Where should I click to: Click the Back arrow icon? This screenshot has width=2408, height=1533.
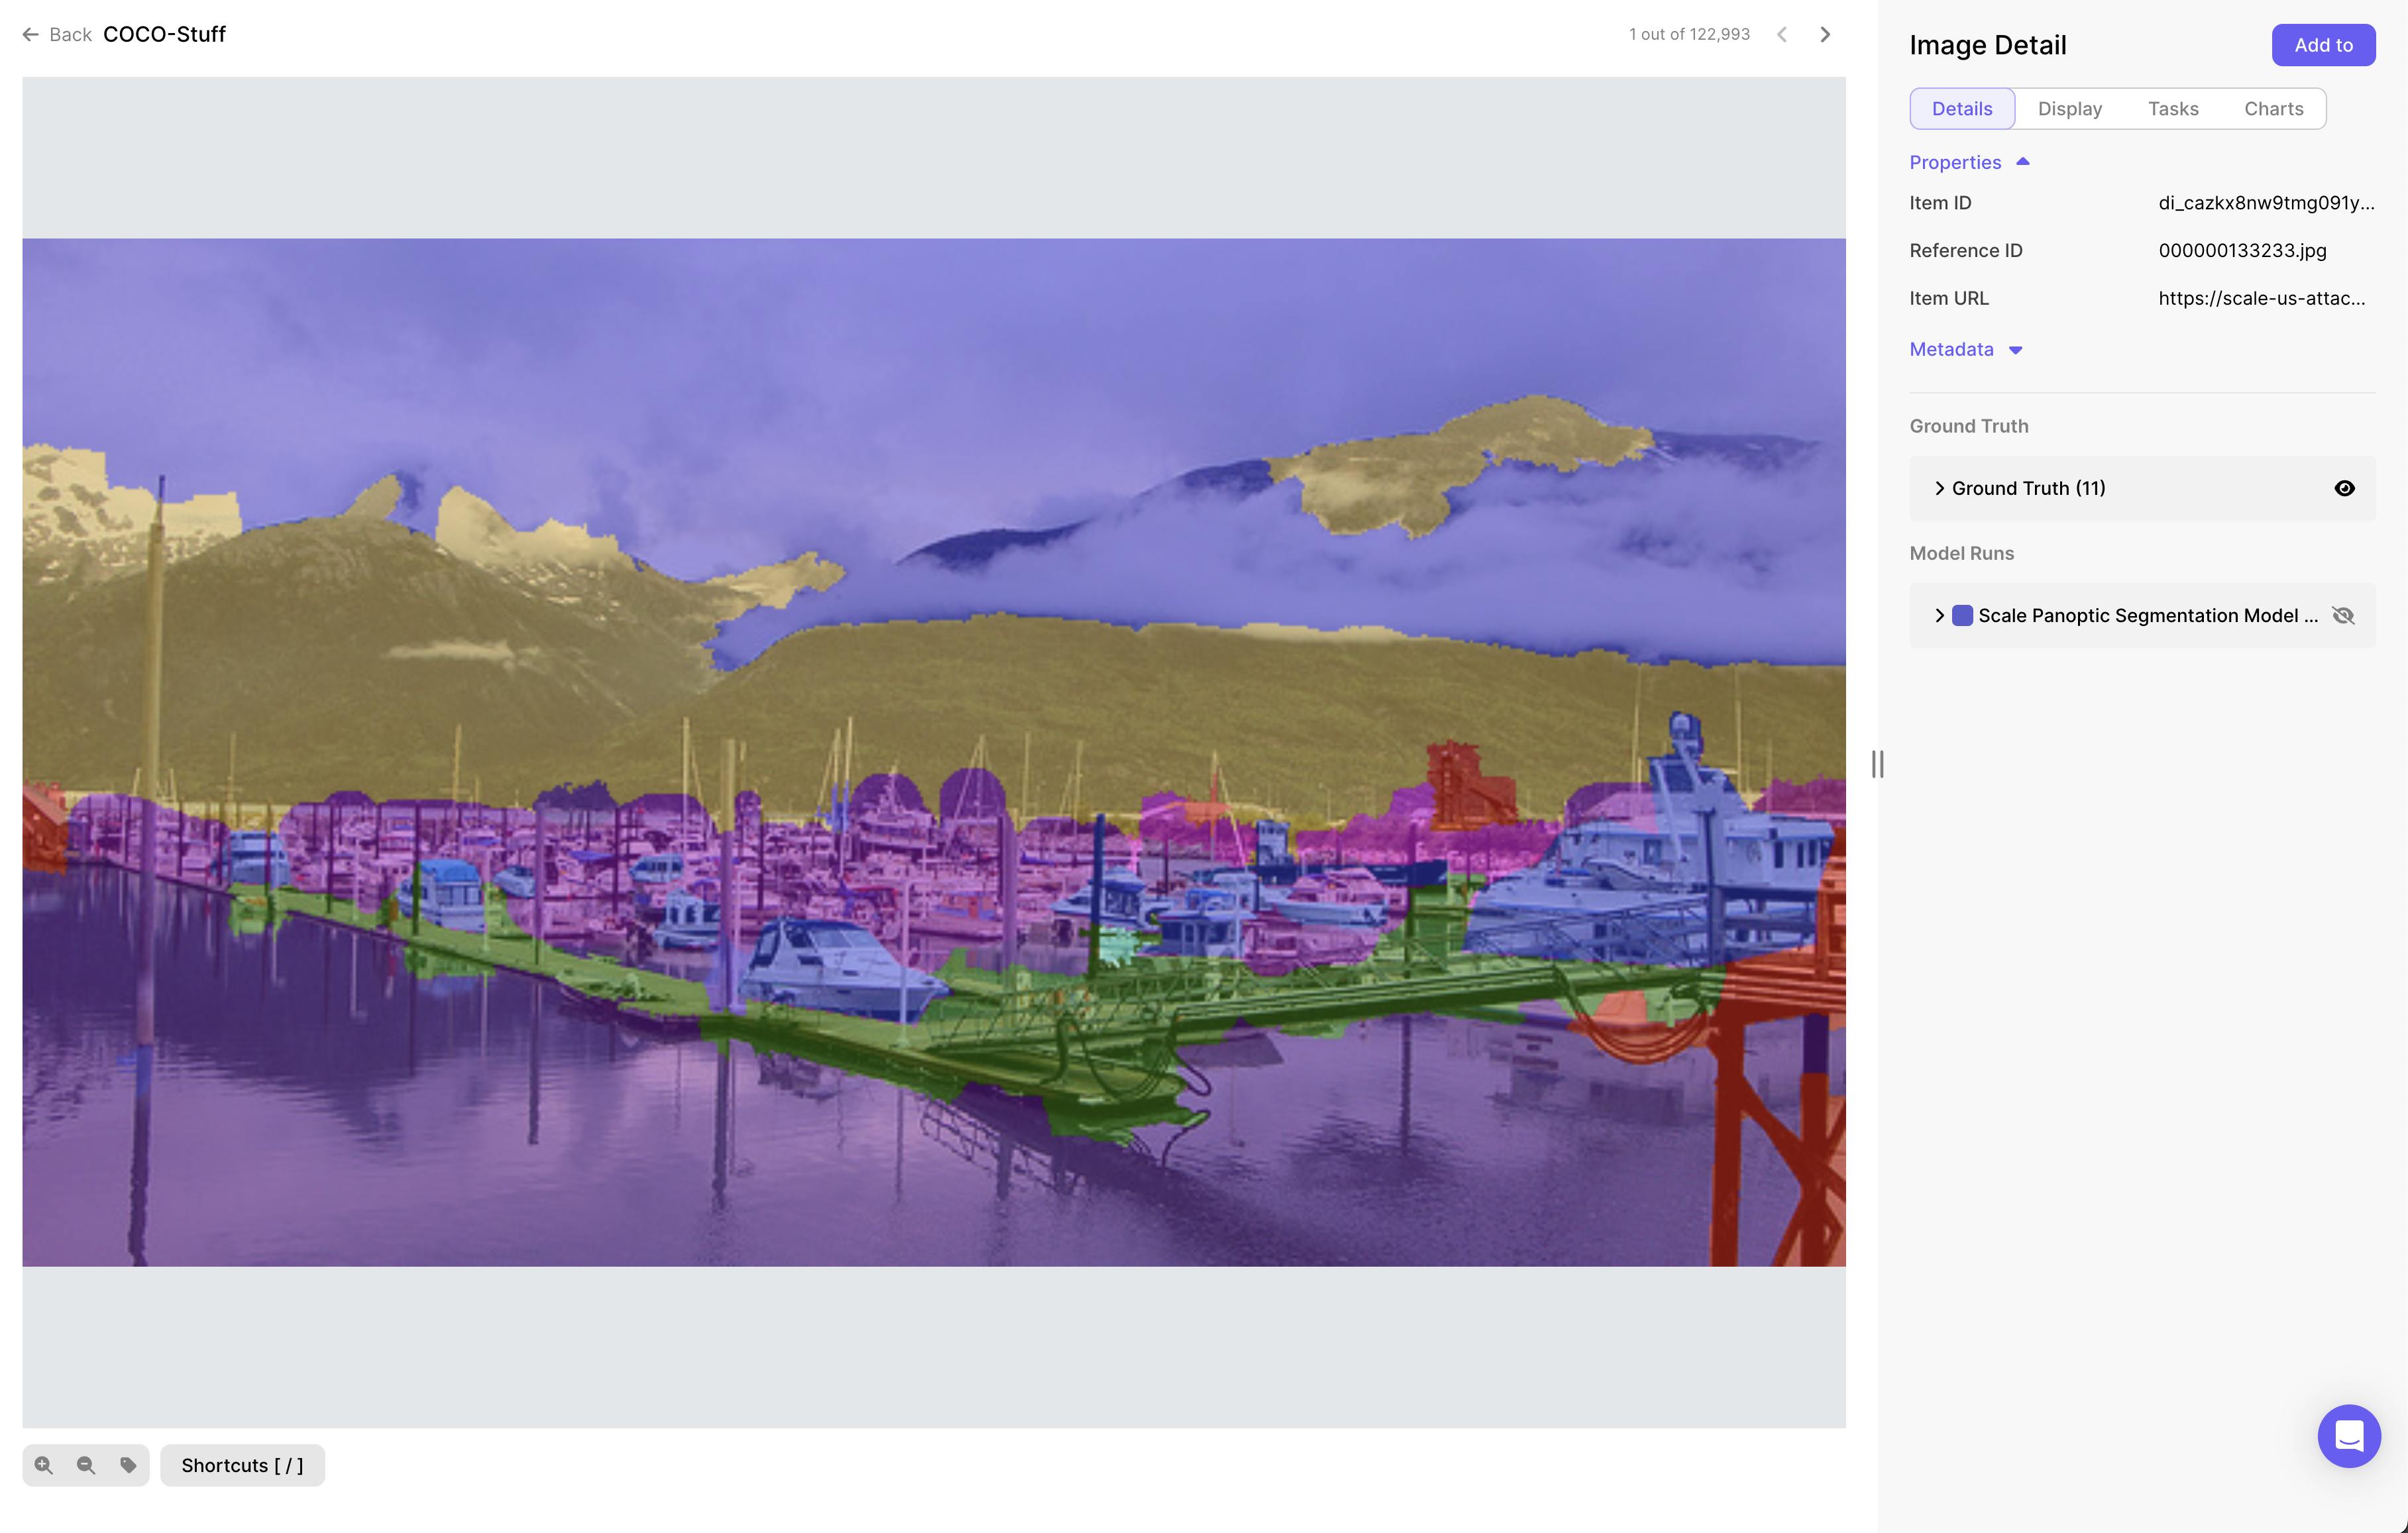[x=31, y=34]
